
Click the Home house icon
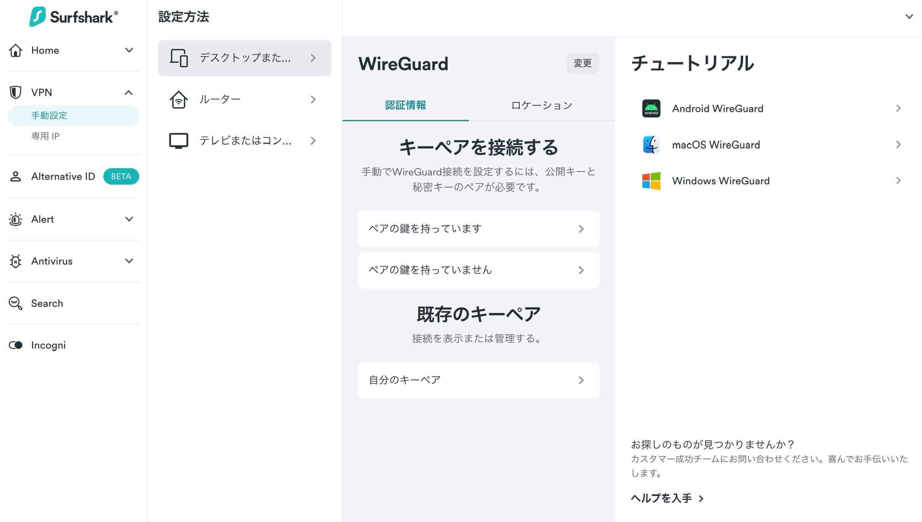pos(16,50)
